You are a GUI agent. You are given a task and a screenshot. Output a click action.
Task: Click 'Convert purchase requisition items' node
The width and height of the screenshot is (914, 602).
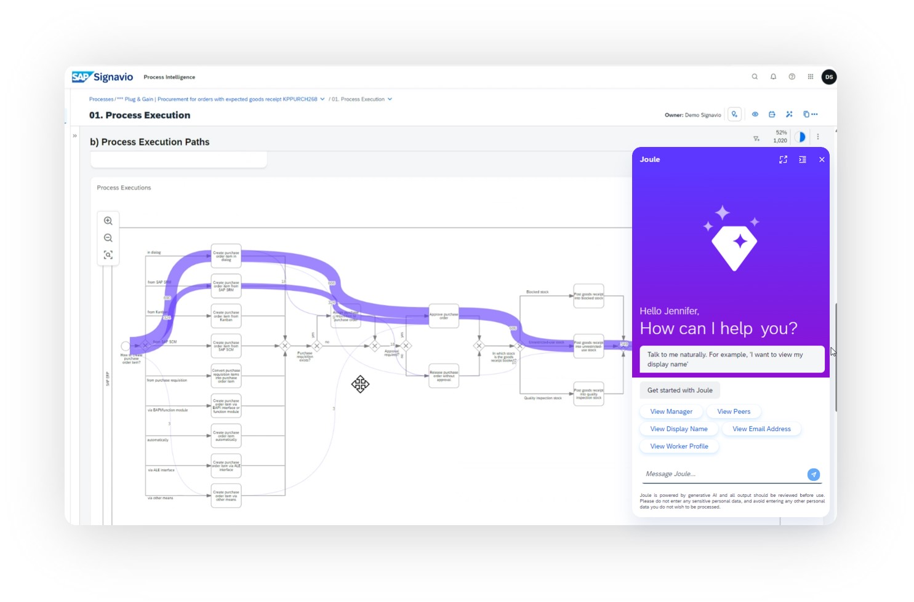pyautogui.click(x=226, y=376)
